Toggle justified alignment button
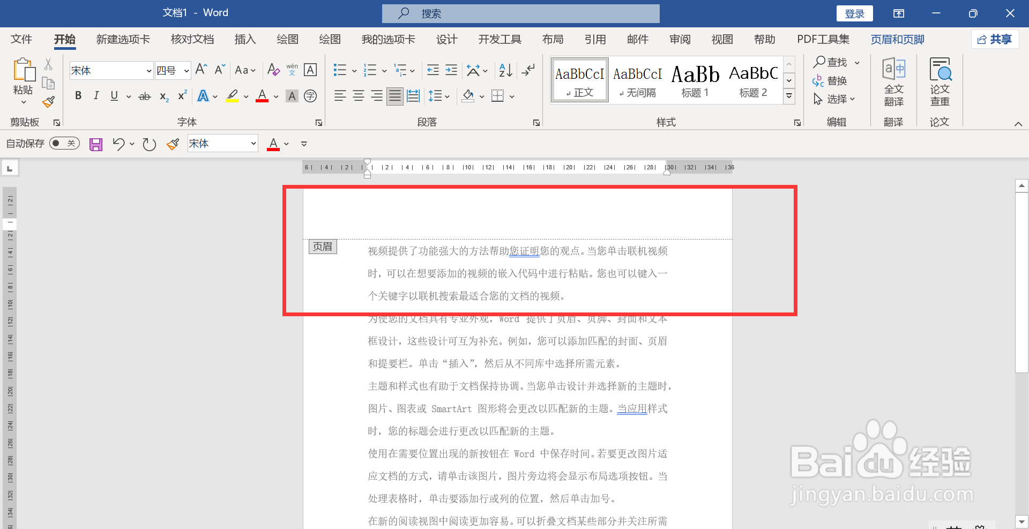1029x529 pixels. (x=395, y=96)
